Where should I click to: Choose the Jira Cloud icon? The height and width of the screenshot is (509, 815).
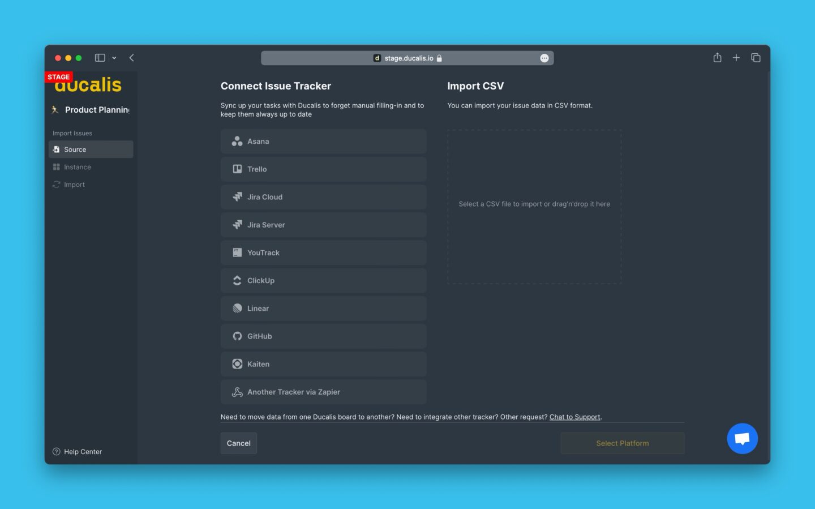237,197
